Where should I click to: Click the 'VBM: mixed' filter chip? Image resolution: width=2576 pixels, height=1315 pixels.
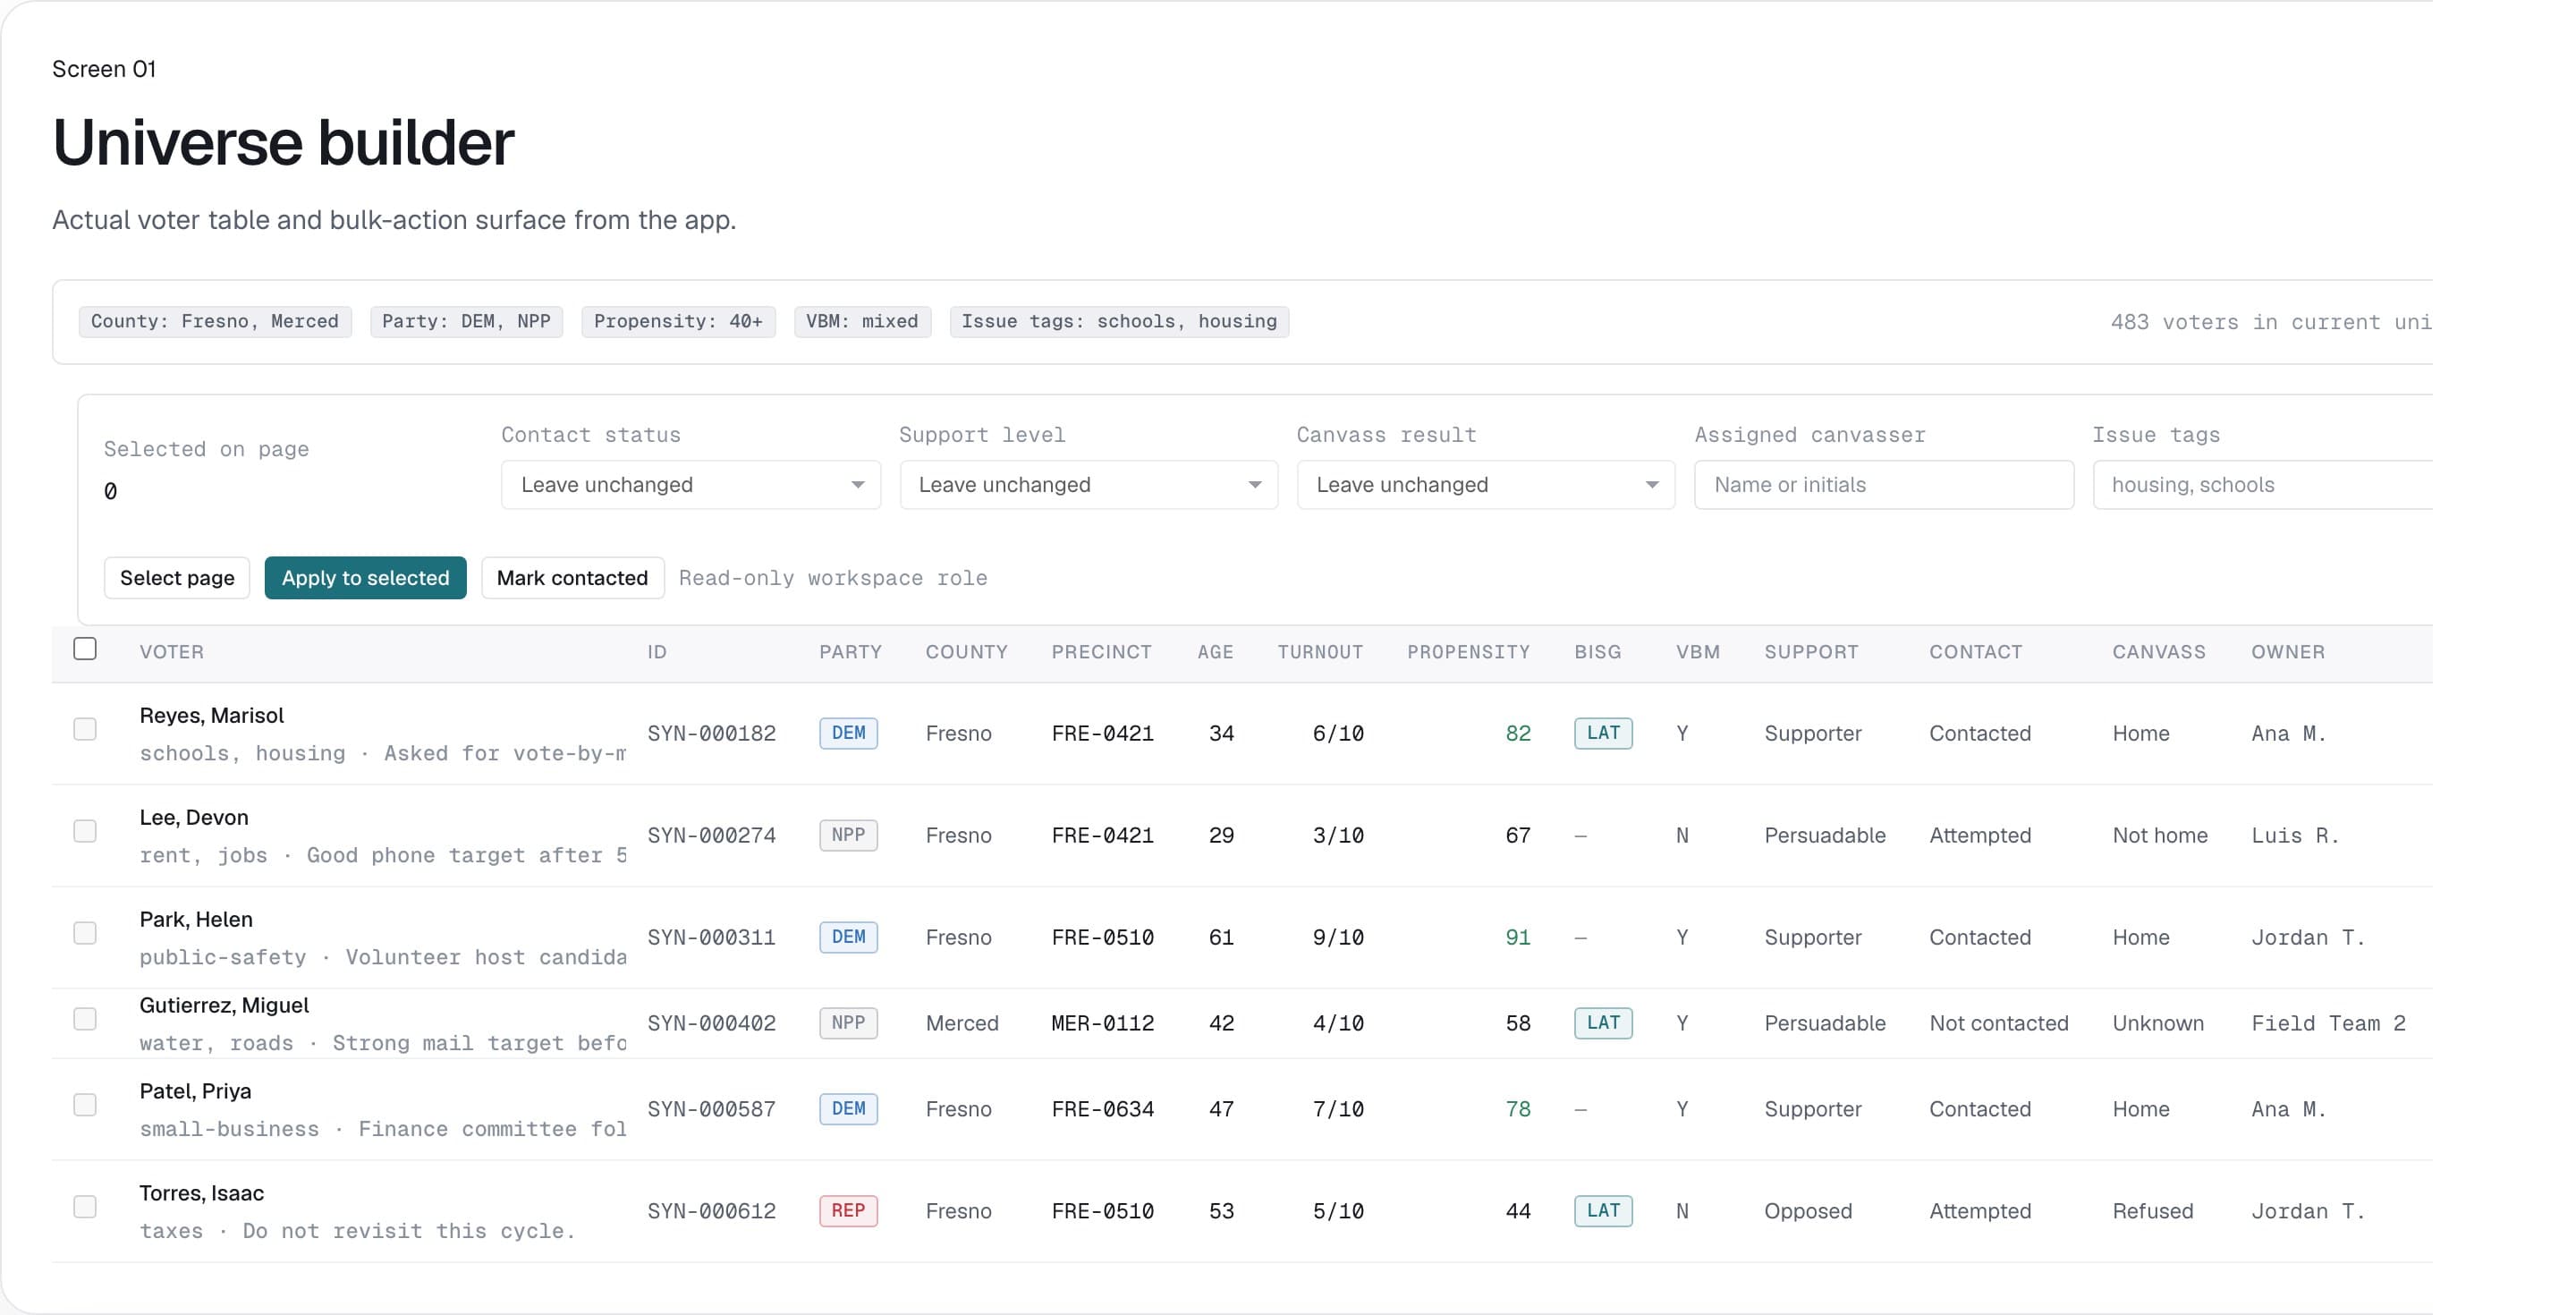coord(861,321)
